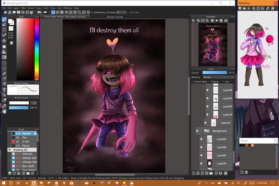Click the transparent color swatch

[x=11, y=29]
